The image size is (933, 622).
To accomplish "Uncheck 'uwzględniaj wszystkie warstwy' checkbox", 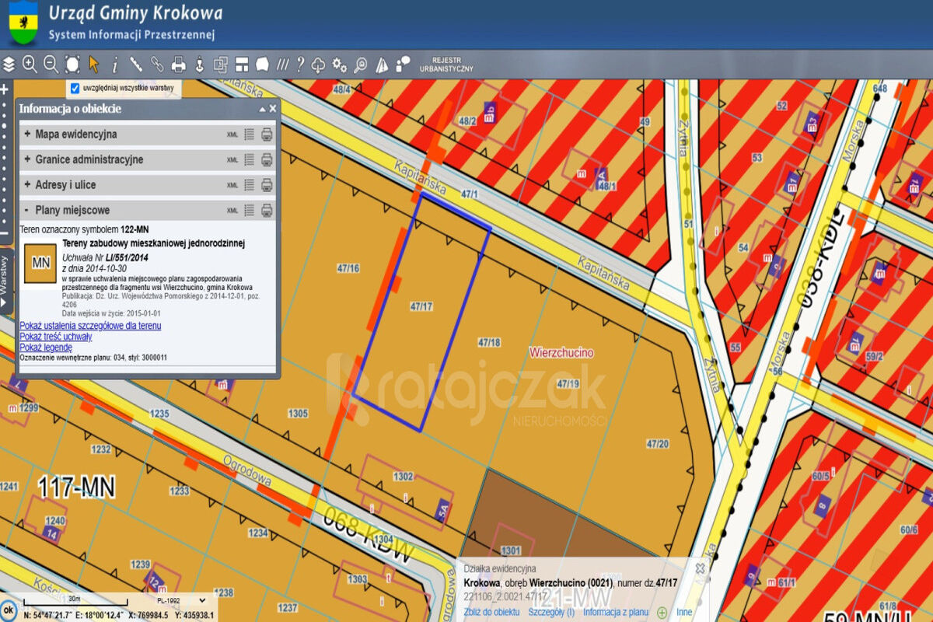I will 75,88.
